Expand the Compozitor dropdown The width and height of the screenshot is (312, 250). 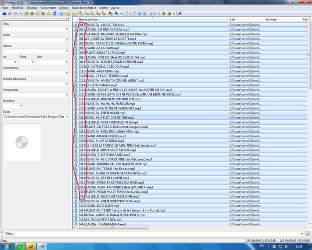67,95
